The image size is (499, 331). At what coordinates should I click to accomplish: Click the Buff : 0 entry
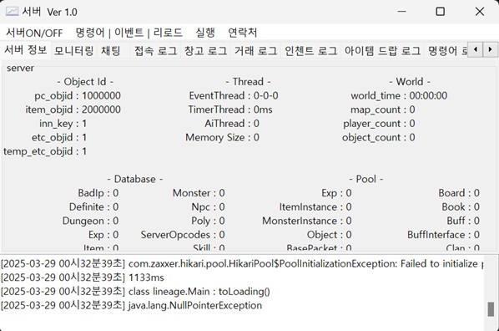tap(463, 221)
